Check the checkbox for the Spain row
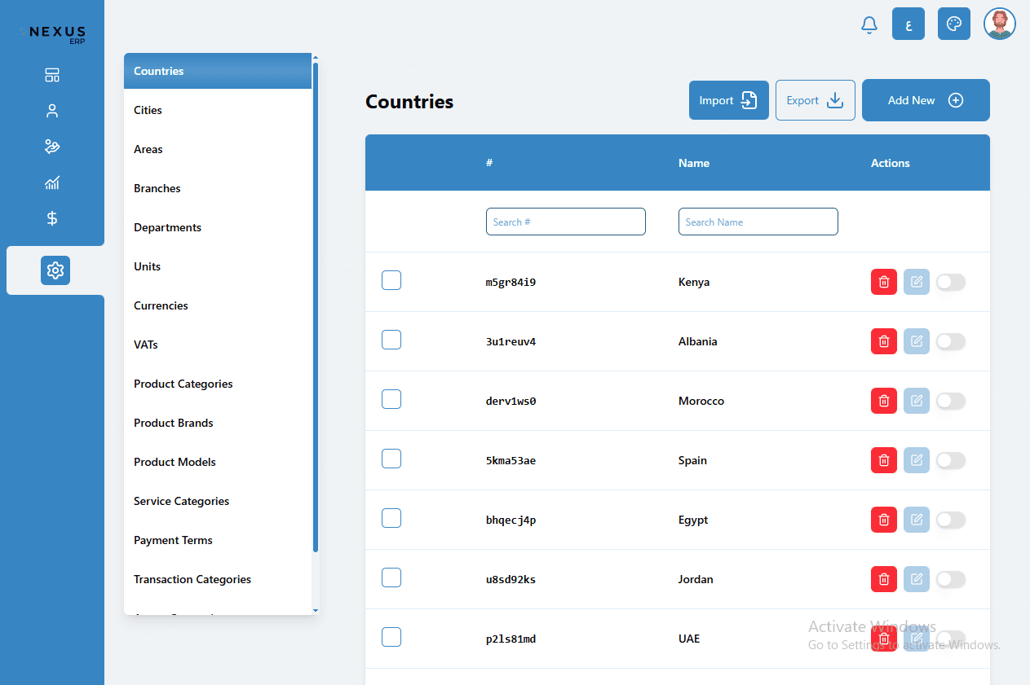 [391, 459]
